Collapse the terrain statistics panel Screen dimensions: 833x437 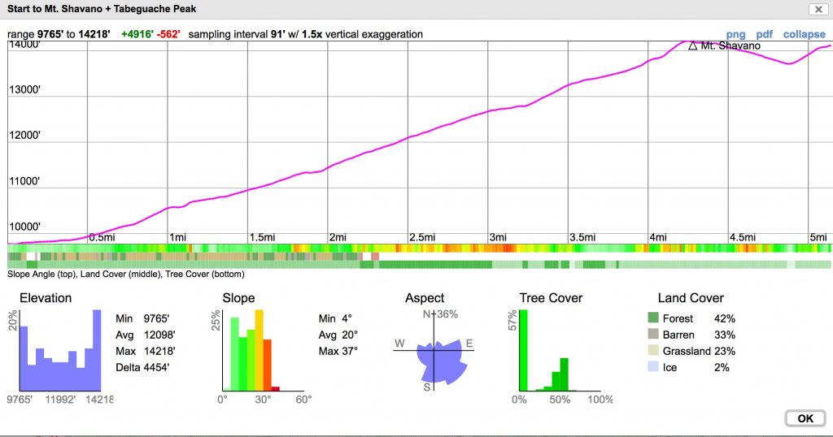804,34
